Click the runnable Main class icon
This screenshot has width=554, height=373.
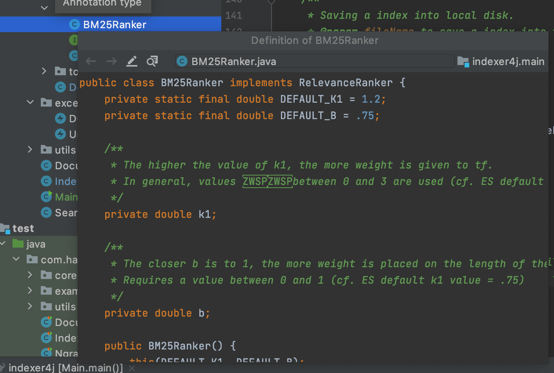47,197
